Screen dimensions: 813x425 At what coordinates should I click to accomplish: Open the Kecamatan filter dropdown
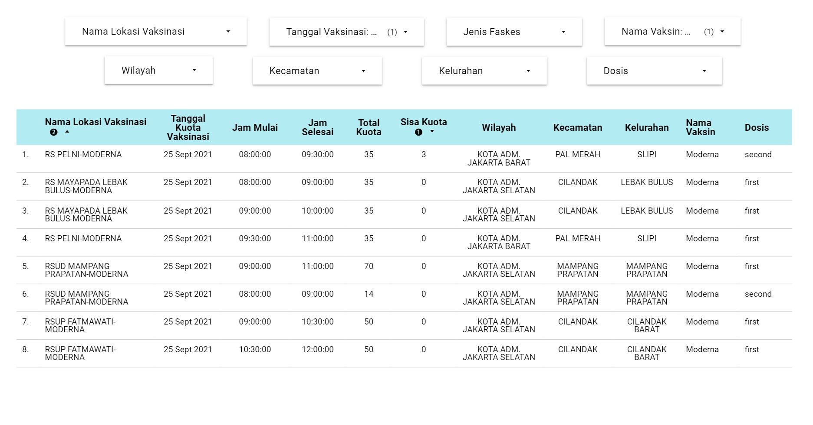[x=317, y=71]
